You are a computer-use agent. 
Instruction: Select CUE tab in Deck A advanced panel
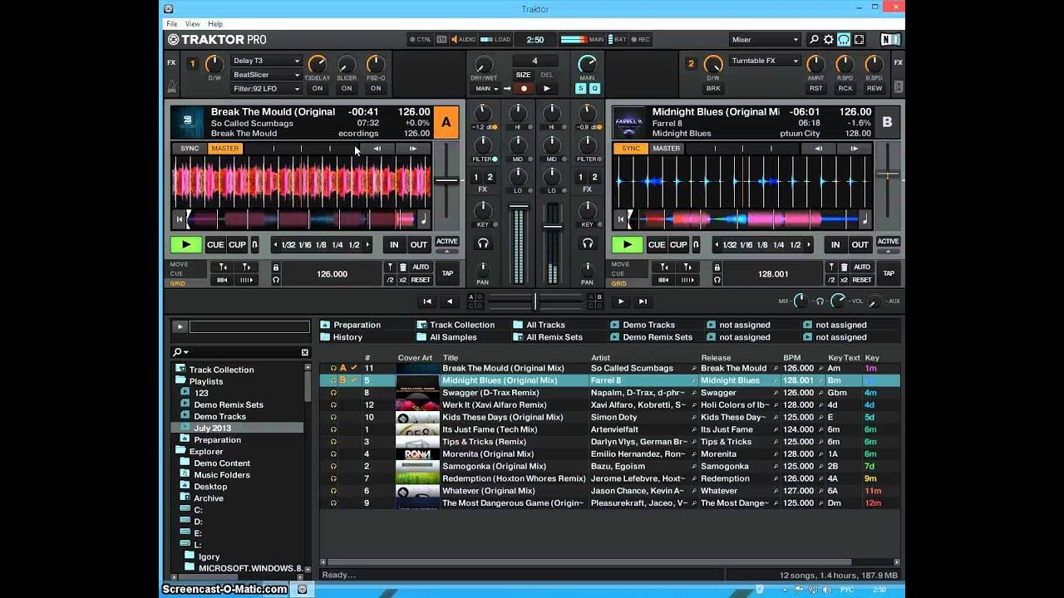click(x=176, y=273)
